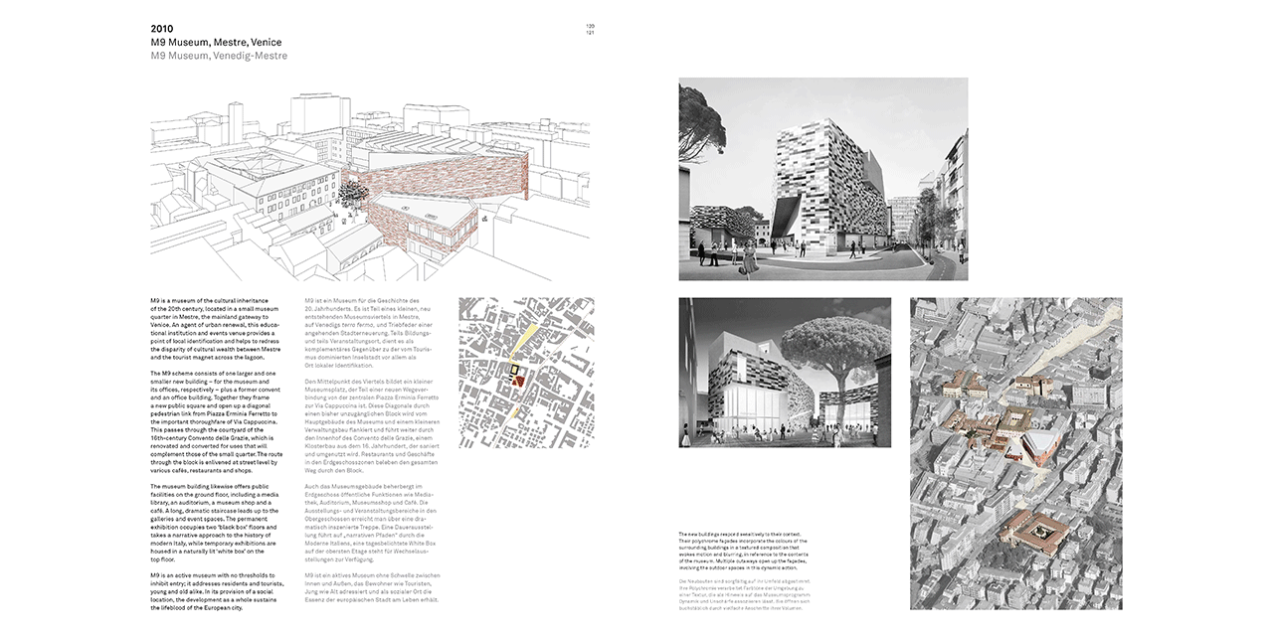Click the "2010" year heading
The image size is (1273, 636).
coord(163,28)
